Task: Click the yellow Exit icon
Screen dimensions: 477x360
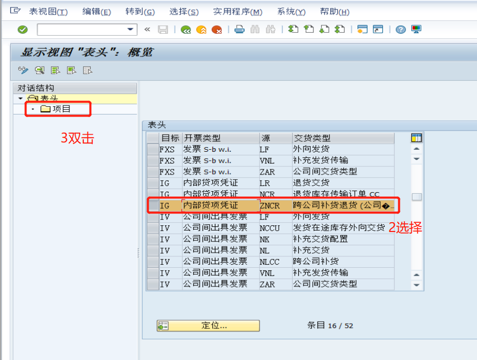Action: pyautogui.click(x=201, y=30)
